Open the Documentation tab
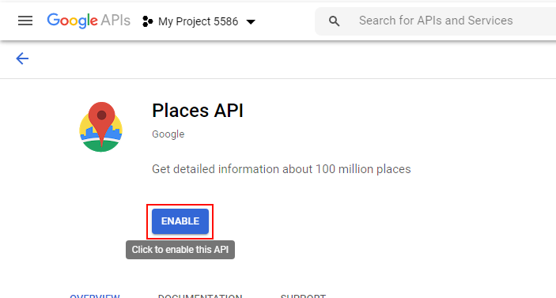Screen dimensions: 556x298 click(x=200, y=296)
